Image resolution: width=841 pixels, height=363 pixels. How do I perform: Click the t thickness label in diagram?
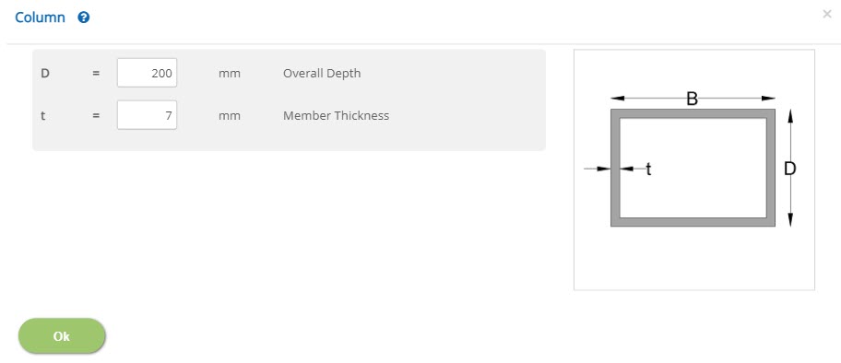tap(648, 170)
